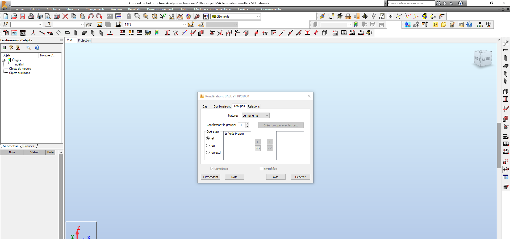Image resolution: width=510 pixels, height=239 pixels.
Task: Click the yellow folder icon in toolbar
Action: click(x=444, y=24)
